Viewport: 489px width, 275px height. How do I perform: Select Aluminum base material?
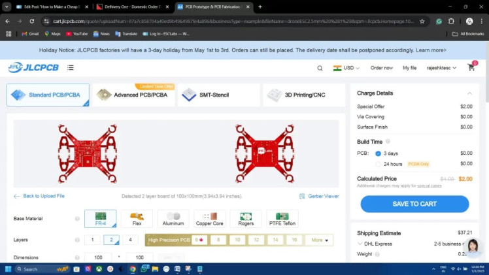173,219
